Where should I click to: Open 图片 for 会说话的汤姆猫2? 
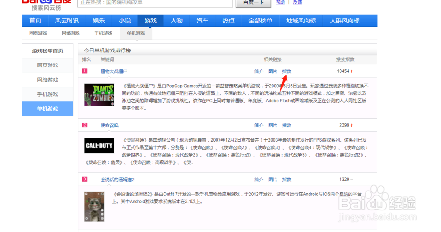(273, 180)
